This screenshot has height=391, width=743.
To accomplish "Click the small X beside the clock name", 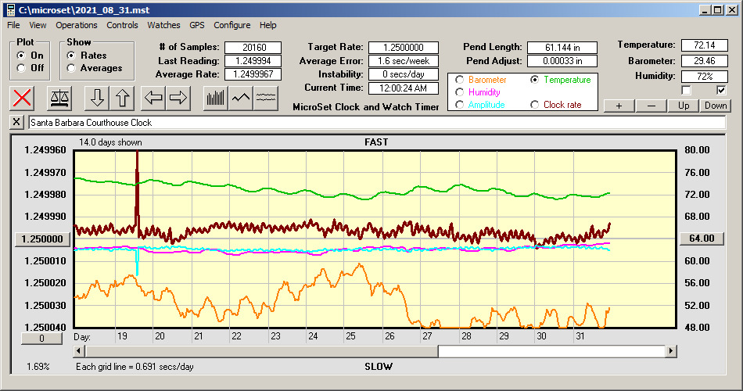I will tap(16, 122).
